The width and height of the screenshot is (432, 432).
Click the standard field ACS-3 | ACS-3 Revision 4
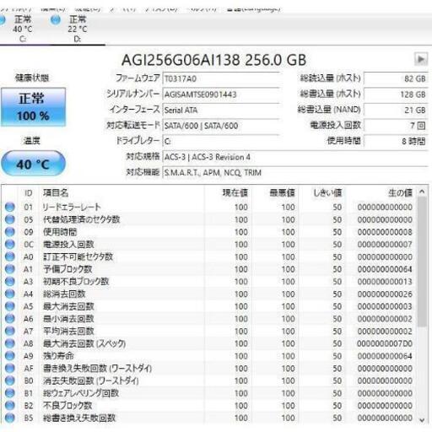click(295, 157)
